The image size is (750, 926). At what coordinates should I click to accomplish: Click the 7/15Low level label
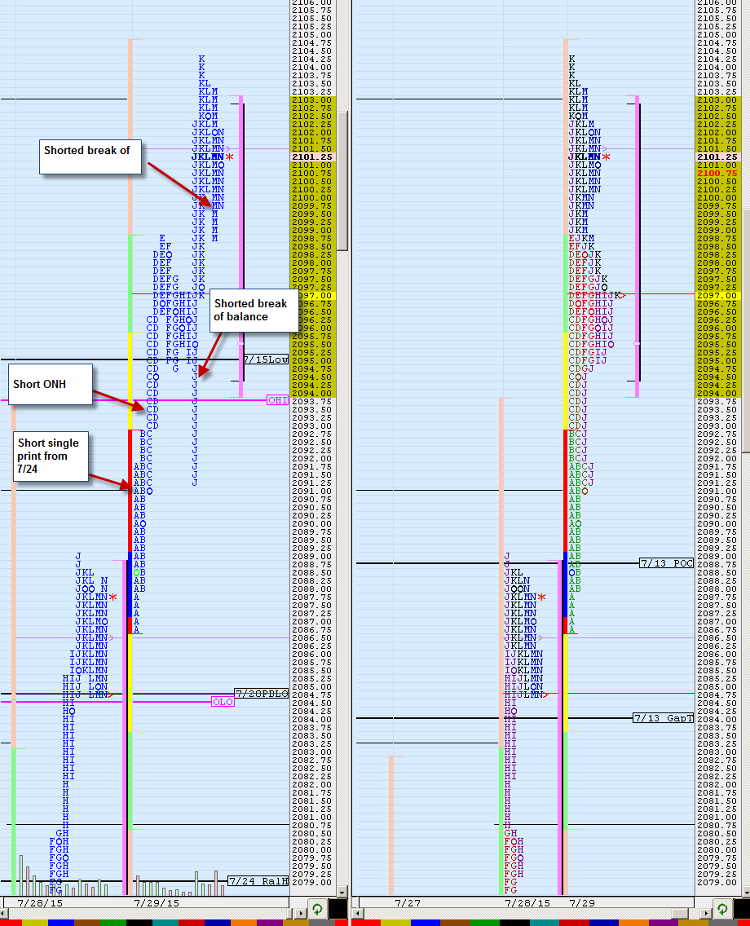266,359
